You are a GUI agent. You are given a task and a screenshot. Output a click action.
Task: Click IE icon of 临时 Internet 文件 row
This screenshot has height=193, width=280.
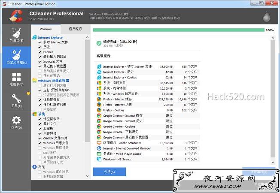tap(99, 66)
